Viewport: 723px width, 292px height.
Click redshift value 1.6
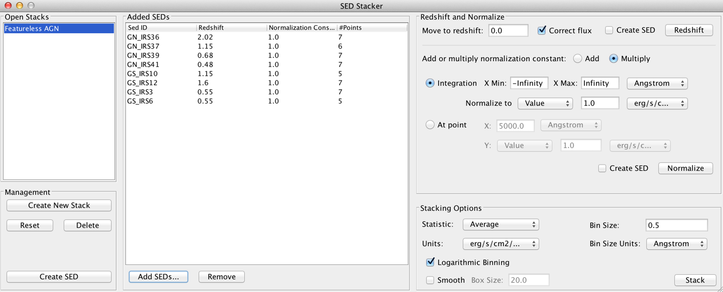[202, 83]
